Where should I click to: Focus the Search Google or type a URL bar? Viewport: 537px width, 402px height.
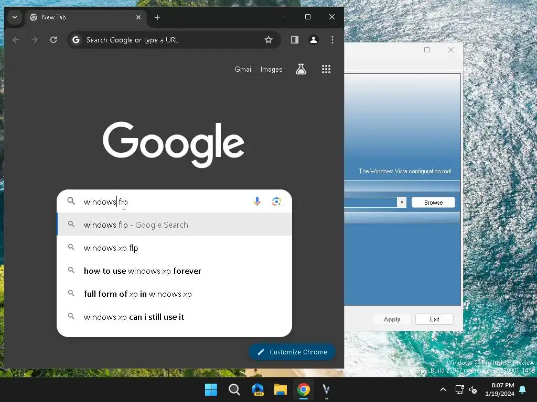[174, 40]
